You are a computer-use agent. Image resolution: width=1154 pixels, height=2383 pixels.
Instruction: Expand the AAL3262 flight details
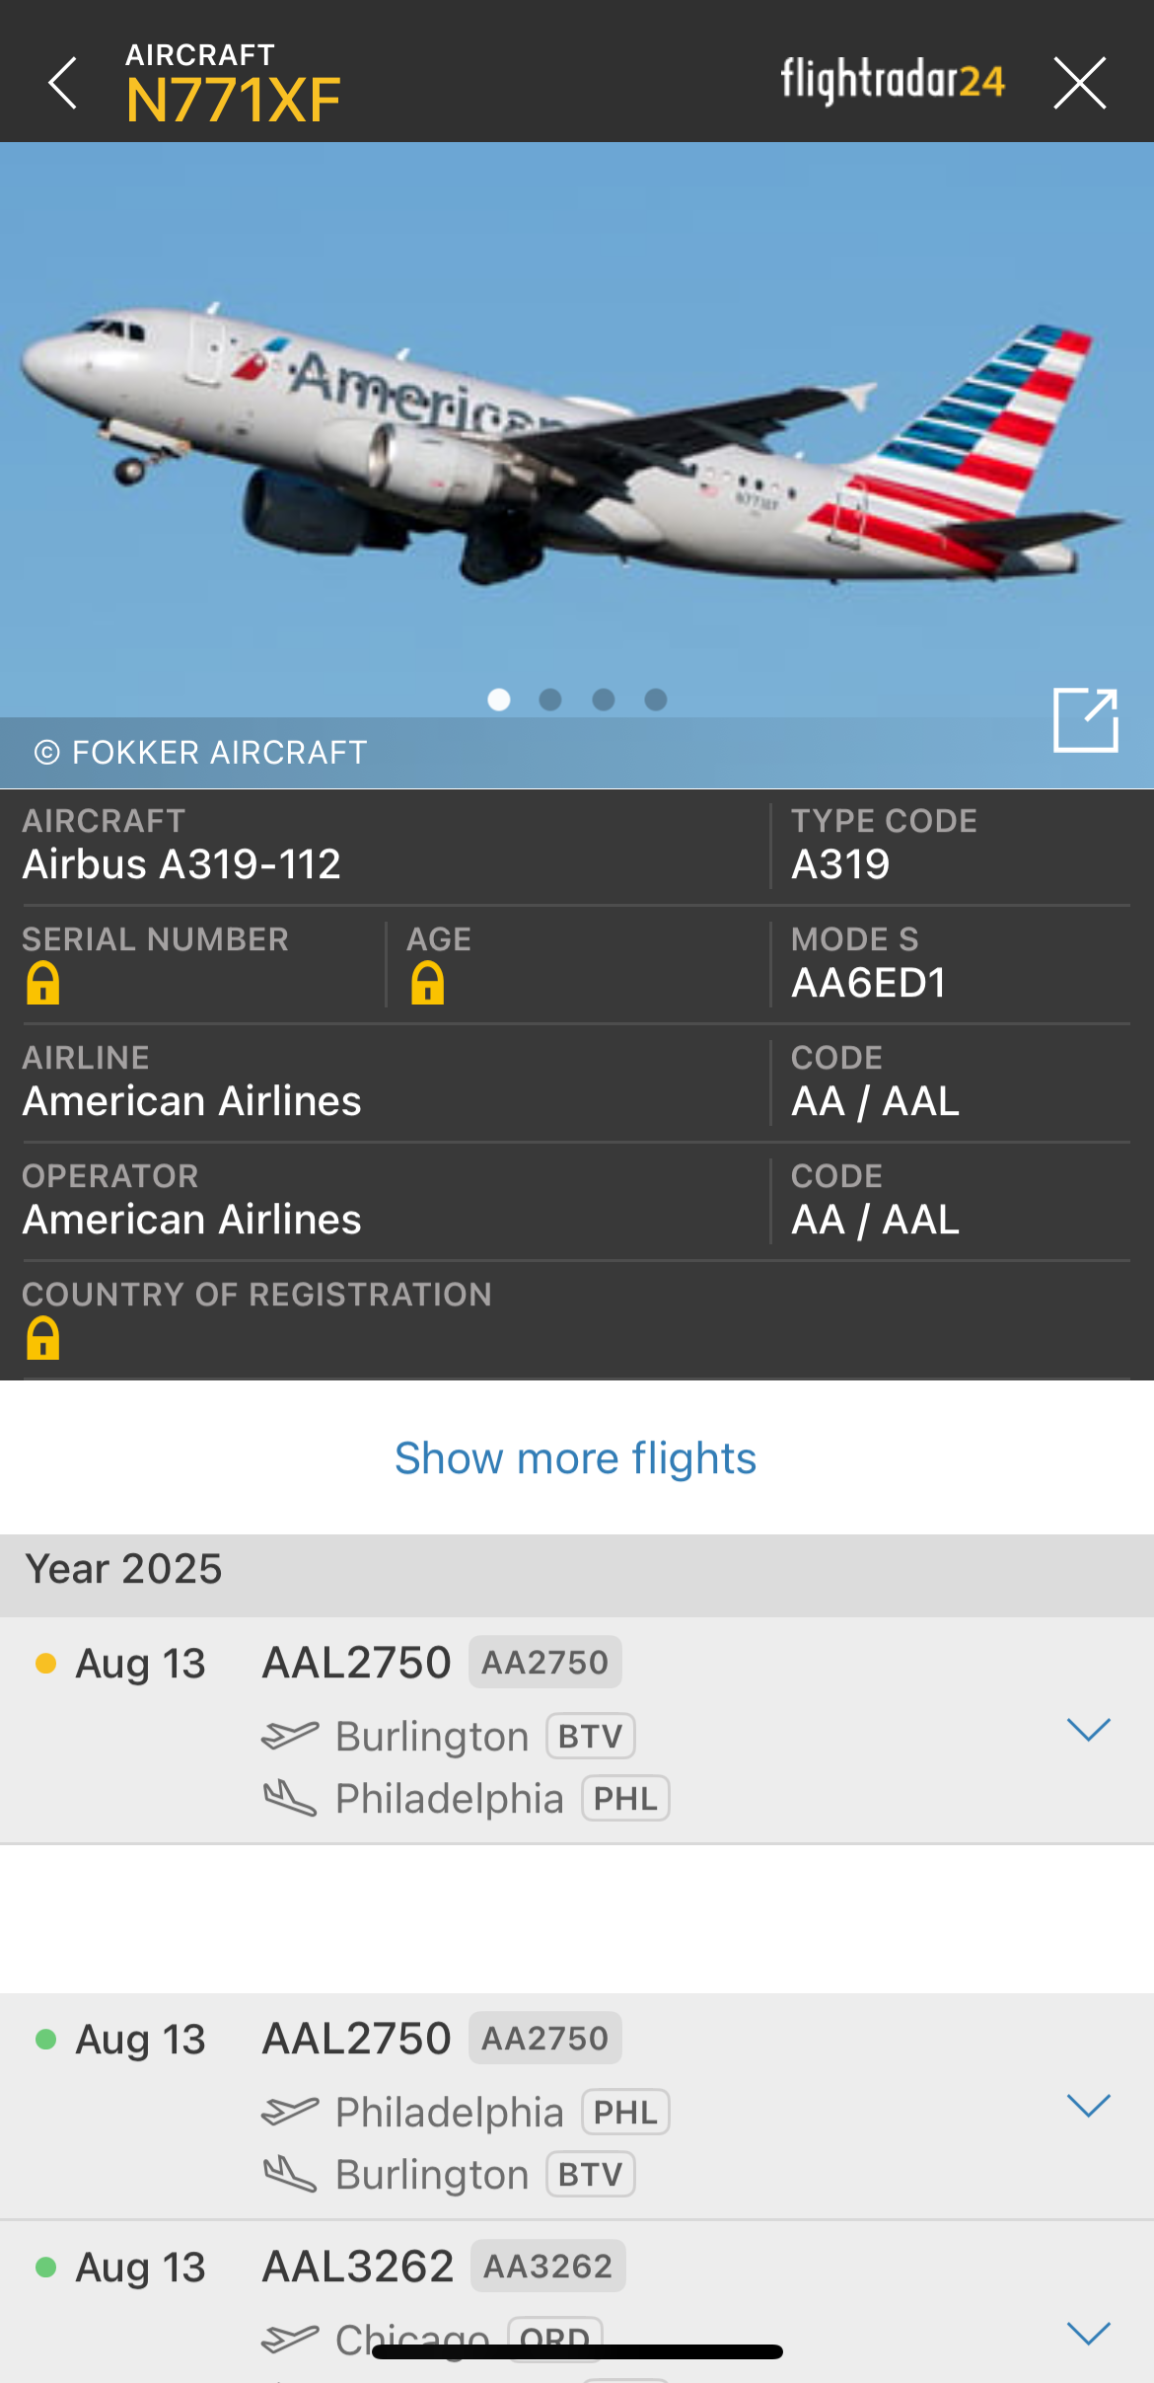(1089, 2333)
